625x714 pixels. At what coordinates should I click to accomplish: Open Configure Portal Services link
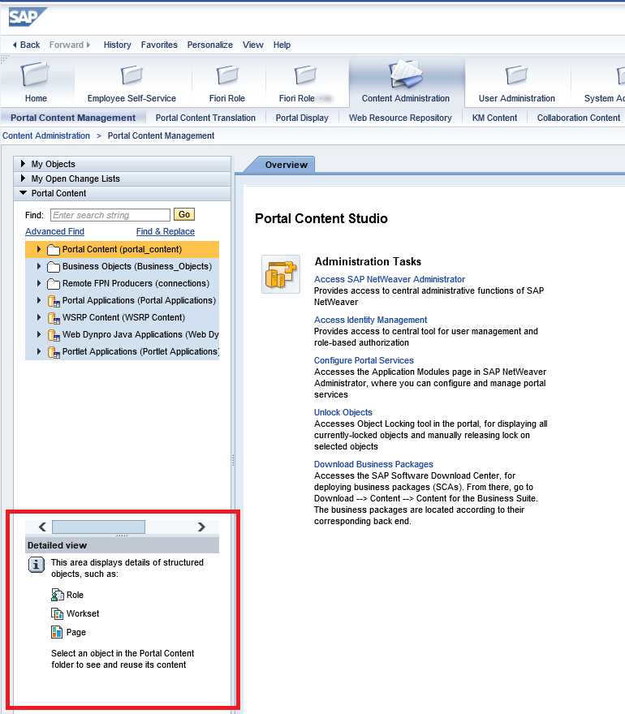[x=364, y=360]
